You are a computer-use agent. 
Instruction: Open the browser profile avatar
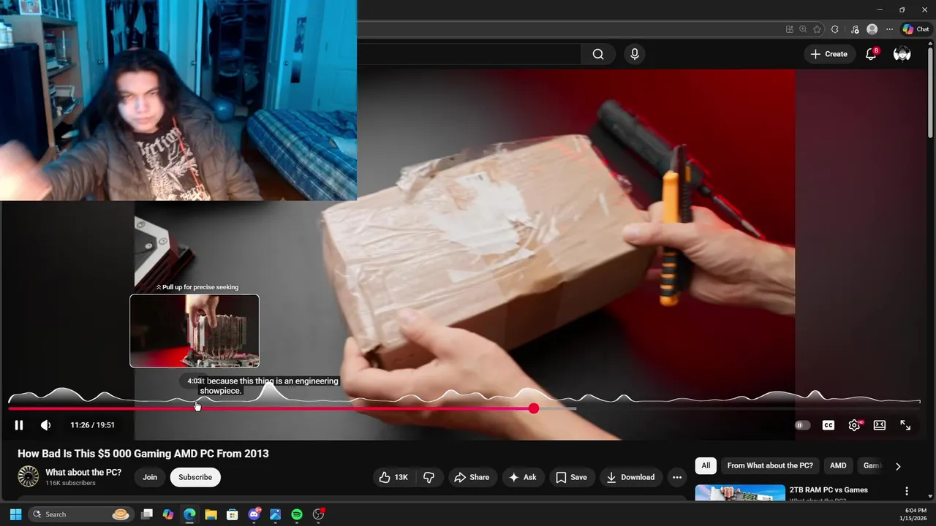coord(872,29)
